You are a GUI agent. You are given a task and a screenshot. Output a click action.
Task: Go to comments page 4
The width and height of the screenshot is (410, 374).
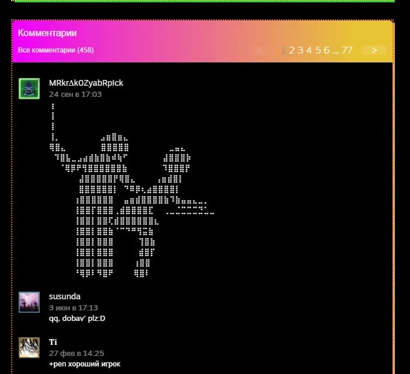309,50
